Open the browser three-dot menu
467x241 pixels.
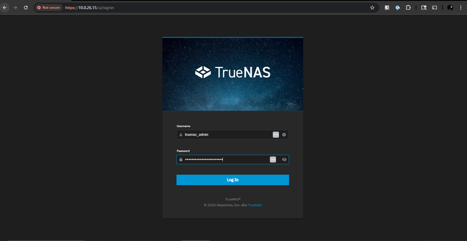pos(461,8)
